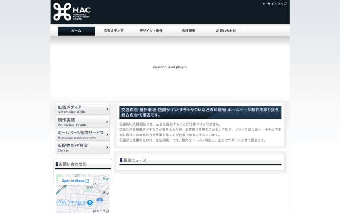Click the MaxValu Masuizumi shopping cart pin
This screenshot has width=340, height=213.
90,202
